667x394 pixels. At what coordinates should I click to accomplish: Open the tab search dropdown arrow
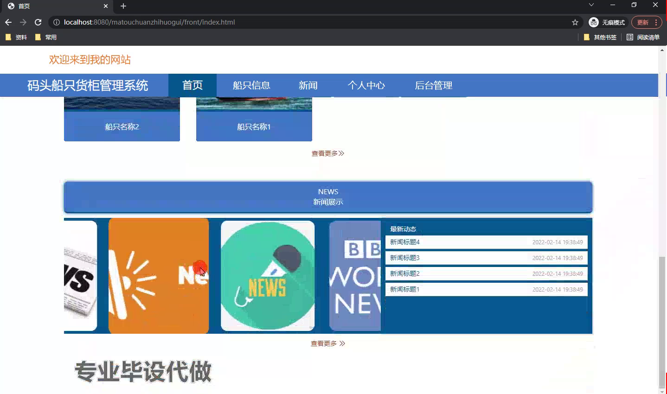[591, 5]
